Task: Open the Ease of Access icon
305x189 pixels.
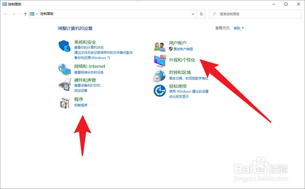Action: [x=159, y=91]
